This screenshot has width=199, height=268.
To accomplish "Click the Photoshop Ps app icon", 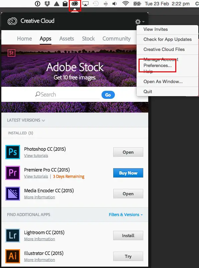I will pos(13,152).
